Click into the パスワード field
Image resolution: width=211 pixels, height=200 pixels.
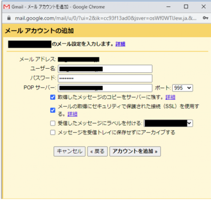click(105, 78)
